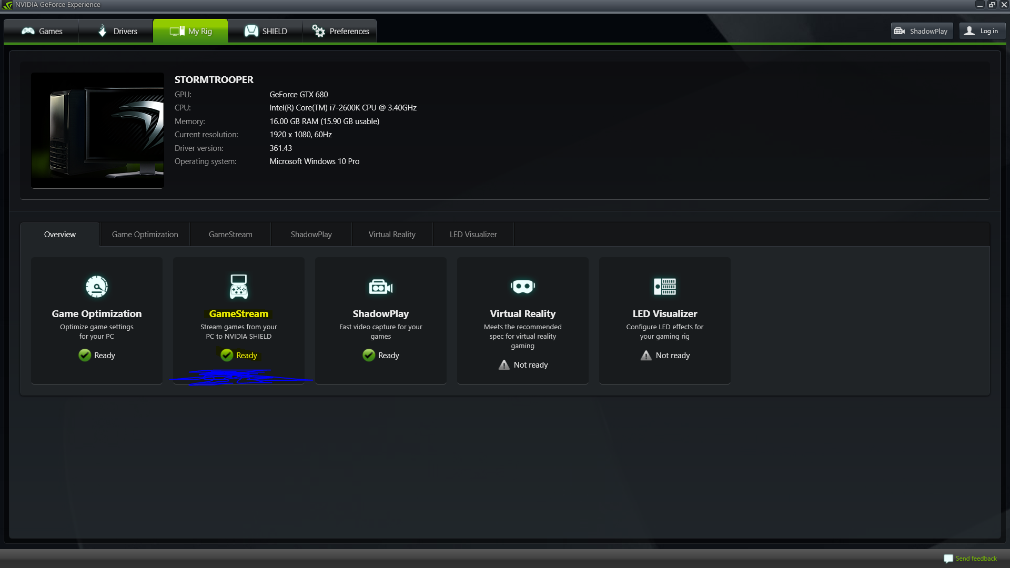Select the GameStream sub-tab
1010x568 pixels.
click(x=230, y=235)
